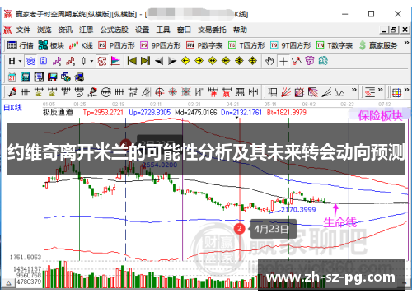Open the 设置 menu

pyautogui.click(x=143, y=30)
